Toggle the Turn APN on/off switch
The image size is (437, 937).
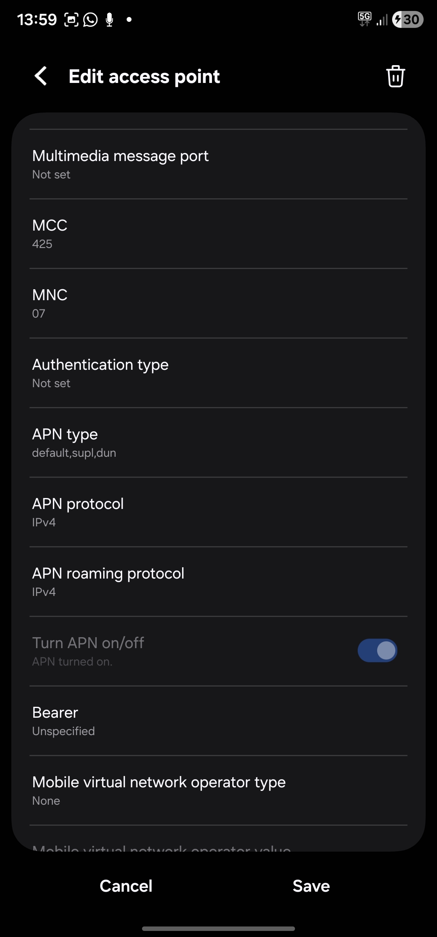[377, 651]
